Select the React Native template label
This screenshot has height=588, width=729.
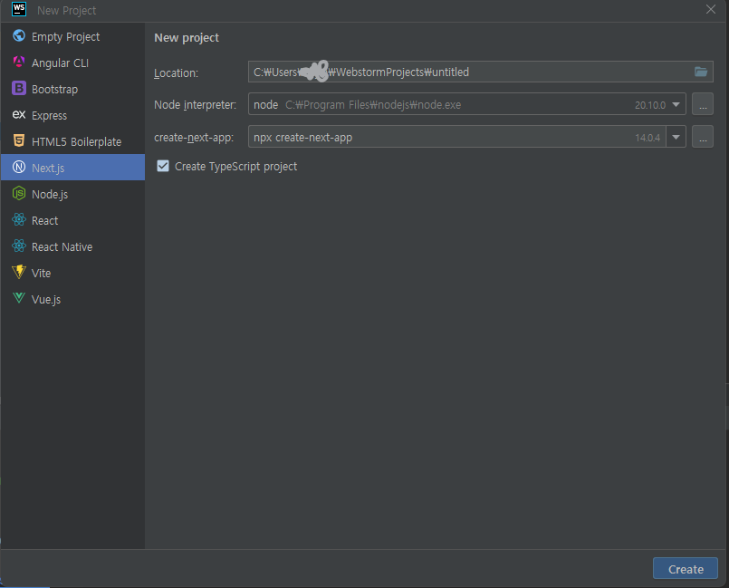point(62,247)
